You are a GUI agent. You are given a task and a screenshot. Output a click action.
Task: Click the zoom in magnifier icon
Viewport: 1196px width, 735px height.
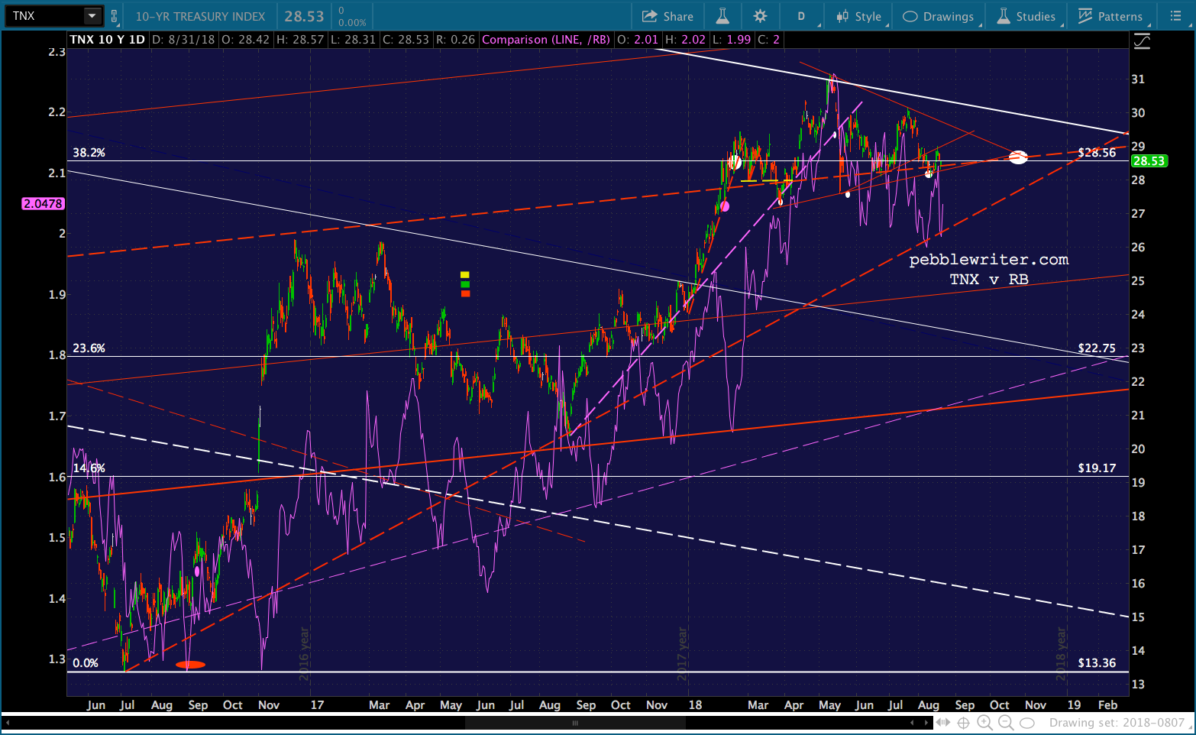(984, 723)
